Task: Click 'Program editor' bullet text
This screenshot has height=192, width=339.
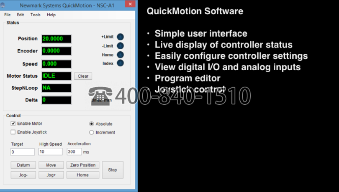Action: 187,78
